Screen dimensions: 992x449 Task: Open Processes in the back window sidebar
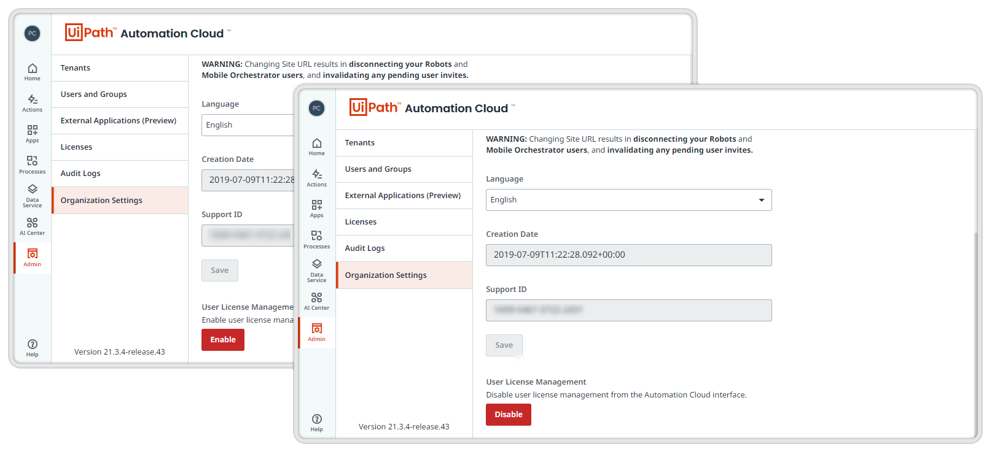click(33, 165)
